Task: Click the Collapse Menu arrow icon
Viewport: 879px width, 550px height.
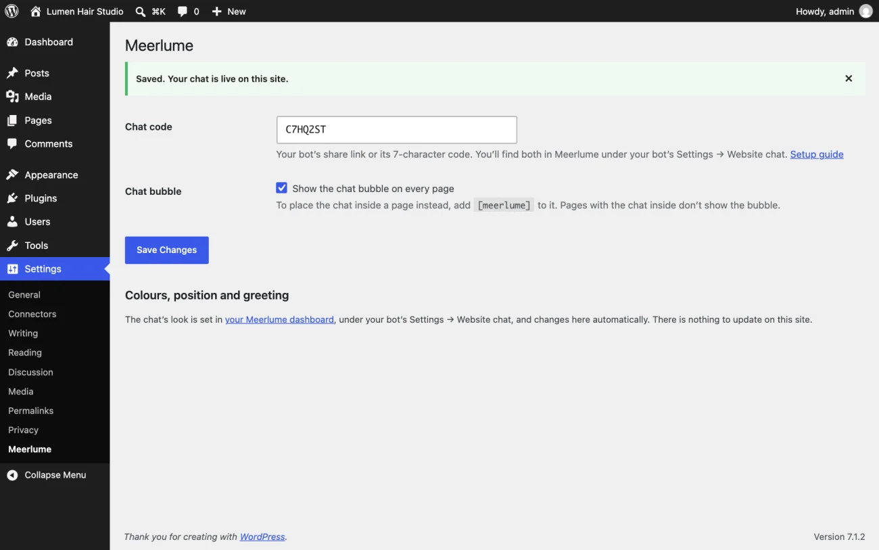Action: (12, 476)
